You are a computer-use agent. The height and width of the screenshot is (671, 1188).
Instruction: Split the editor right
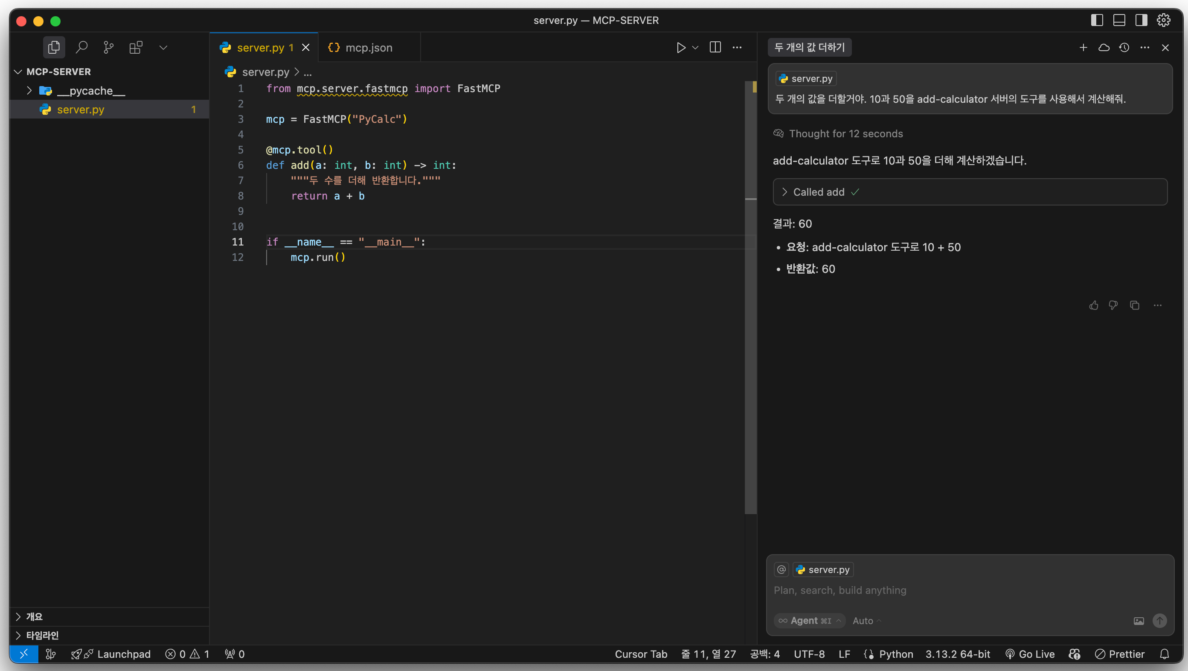[x=715, y=47]
